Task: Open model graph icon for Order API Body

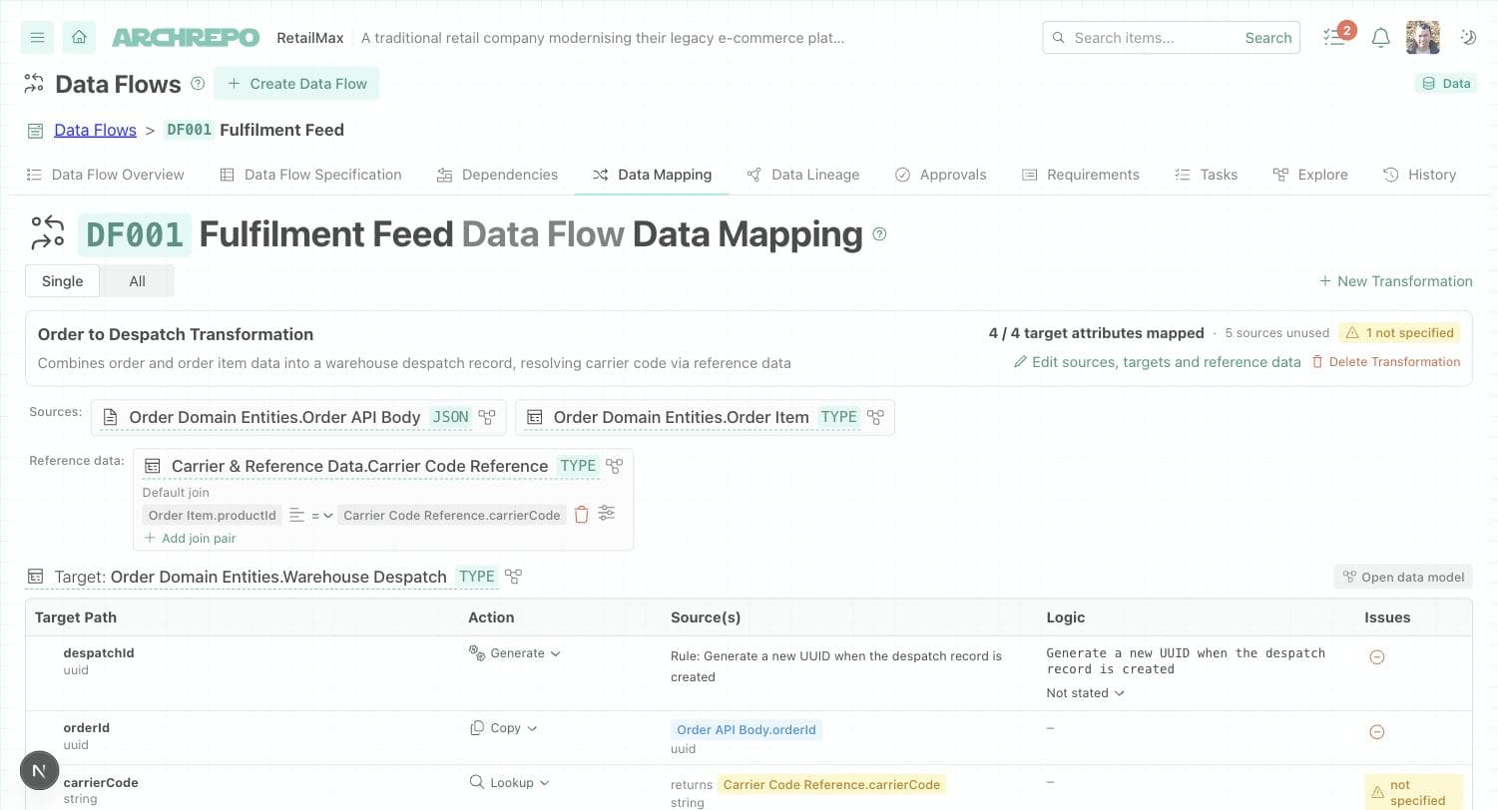Action: coord(487,417)
